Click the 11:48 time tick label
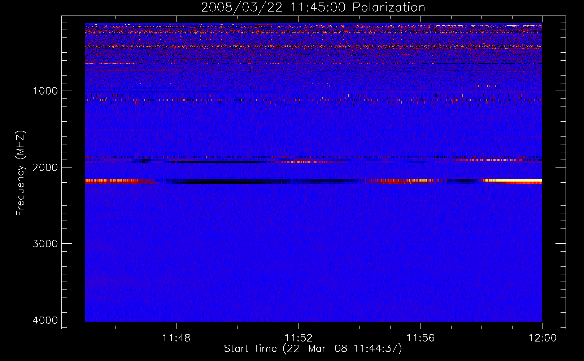This screenshot has width=584, height=361. click(x=176, y=338)
